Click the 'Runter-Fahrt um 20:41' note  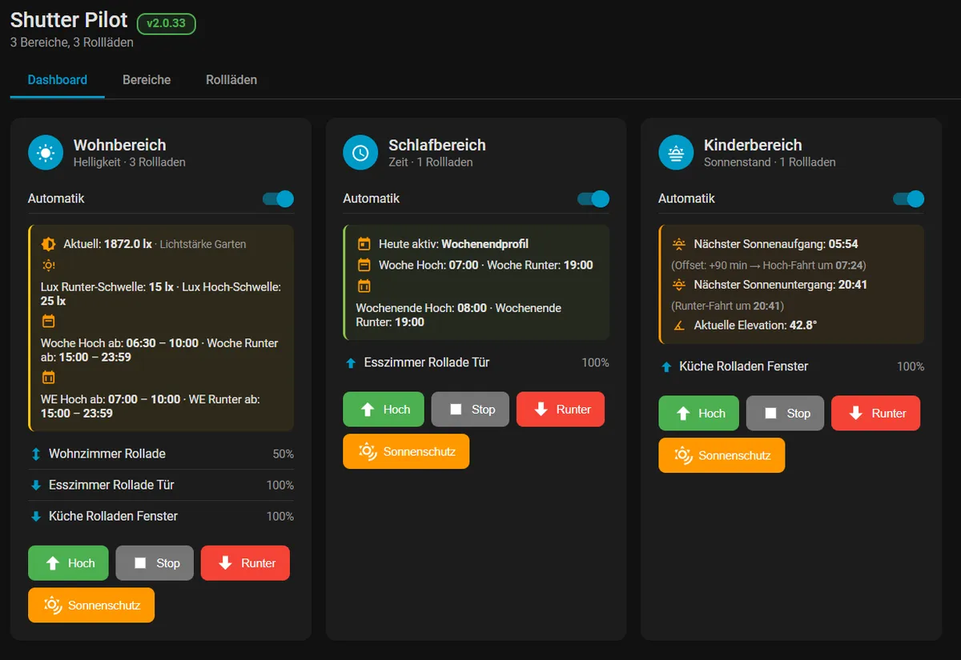coord(727,306)
